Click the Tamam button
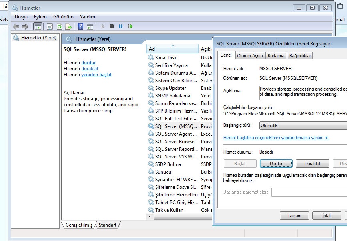The height and width of the screenshot is (241, 347). tap(294, 215)
